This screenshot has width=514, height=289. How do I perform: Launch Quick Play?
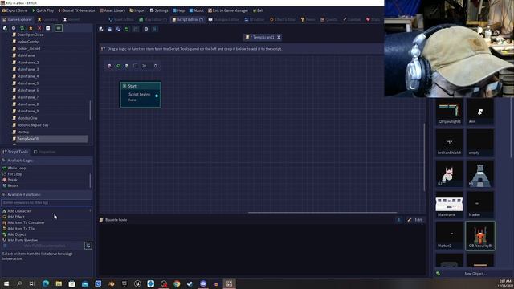[43, 10]
